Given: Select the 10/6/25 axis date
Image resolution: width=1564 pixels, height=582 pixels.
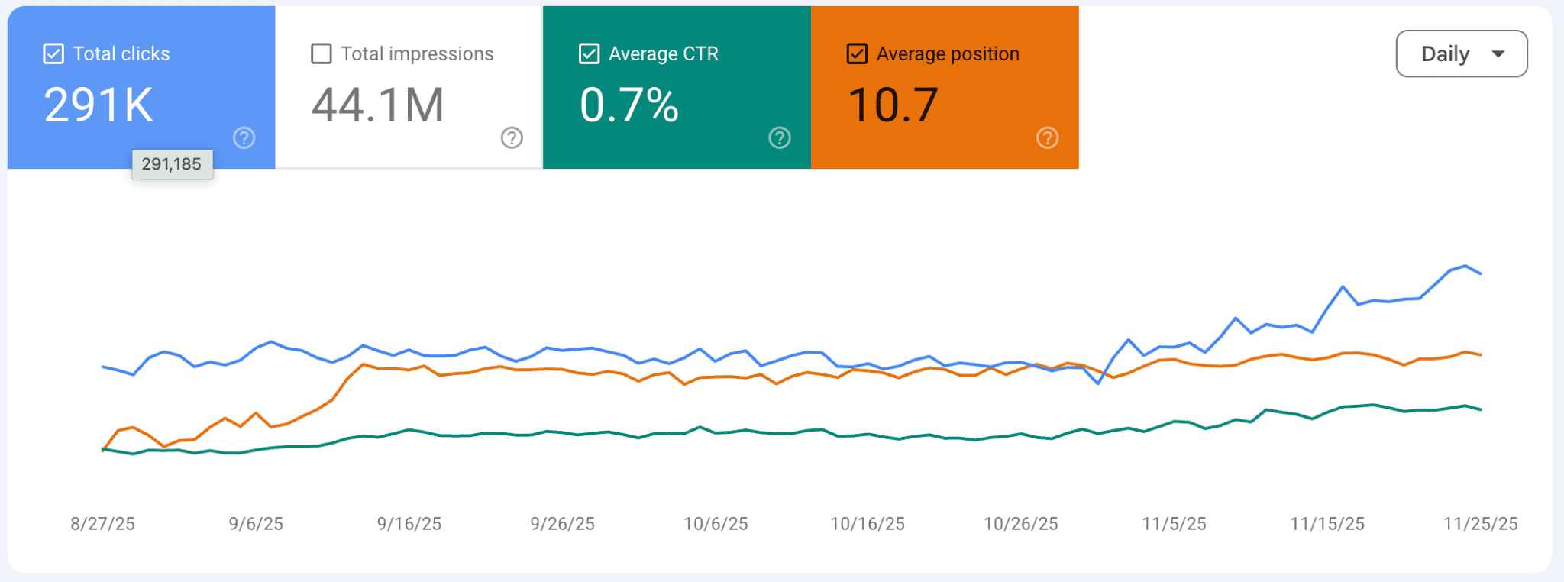Looking at the screenshot, I should click(x=716, y=524).
